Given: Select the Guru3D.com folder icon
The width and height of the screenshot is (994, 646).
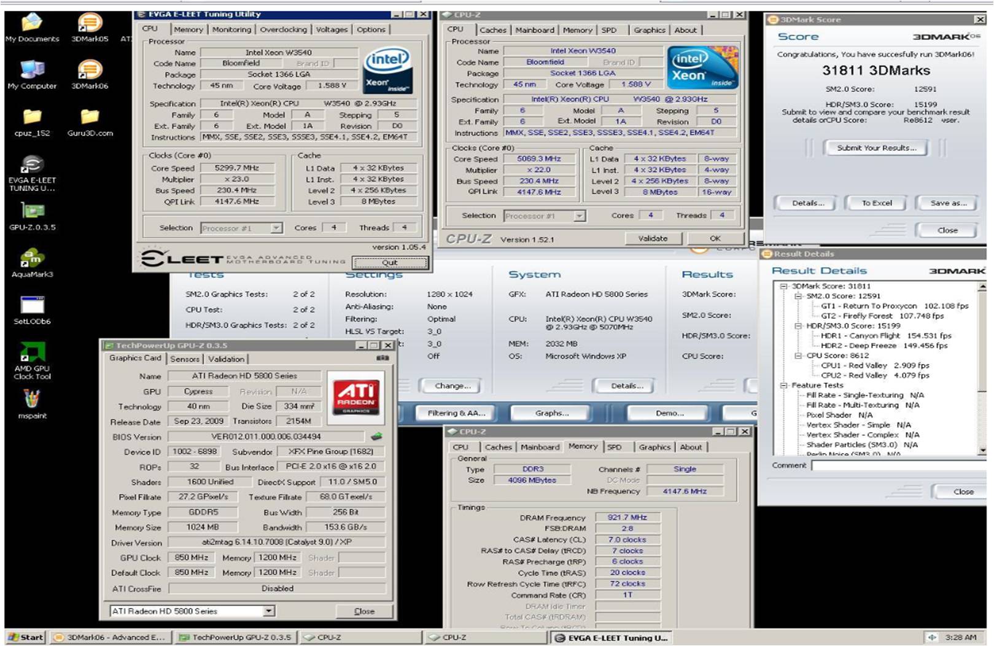Looking at the screenshot, I should (x=90, y=122).
